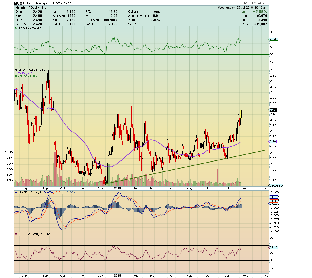
Task: Click the 0.070 MACD value tag
Action: point(272,197)
